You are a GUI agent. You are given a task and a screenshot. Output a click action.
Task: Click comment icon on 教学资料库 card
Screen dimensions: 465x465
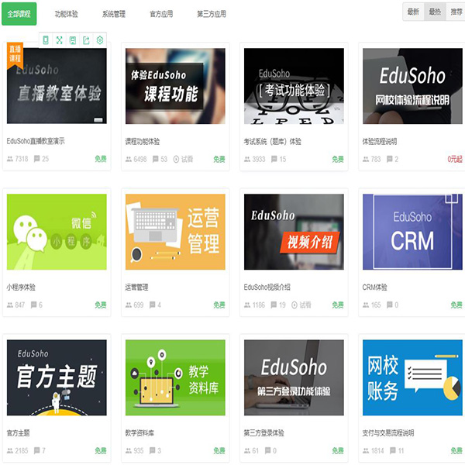coord(153,451)
